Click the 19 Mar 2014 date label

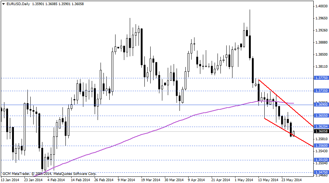click(x=151, y=180)
